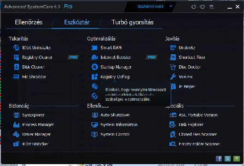Switch to the Ellenőrzés tab

(x=29, y=22)
